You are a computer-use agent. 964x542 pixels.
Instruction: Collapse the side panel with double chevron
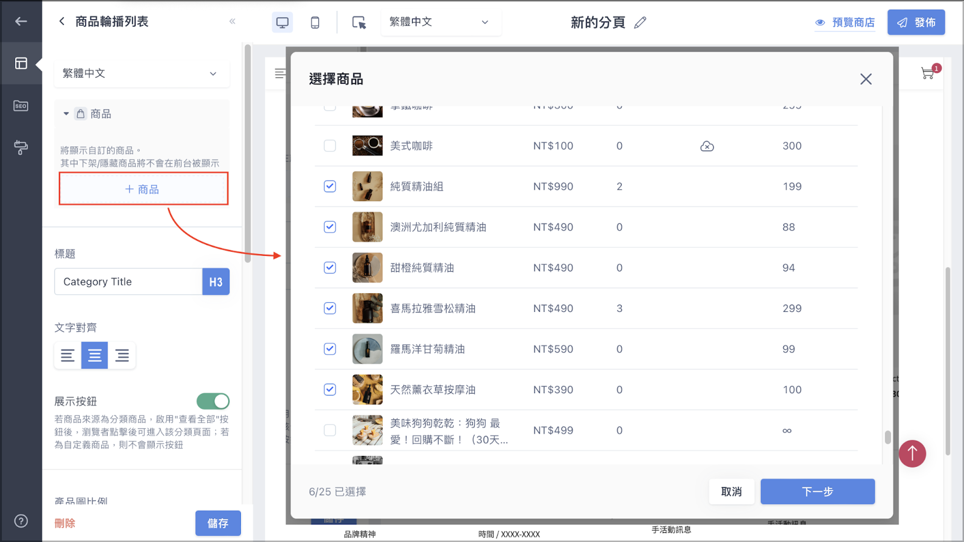point(233,22)
